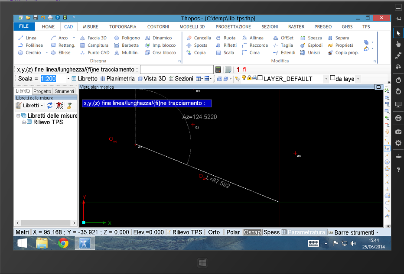Click Crea blocco
The height and width of the screenshot is (274, 404).
[160, 52]
